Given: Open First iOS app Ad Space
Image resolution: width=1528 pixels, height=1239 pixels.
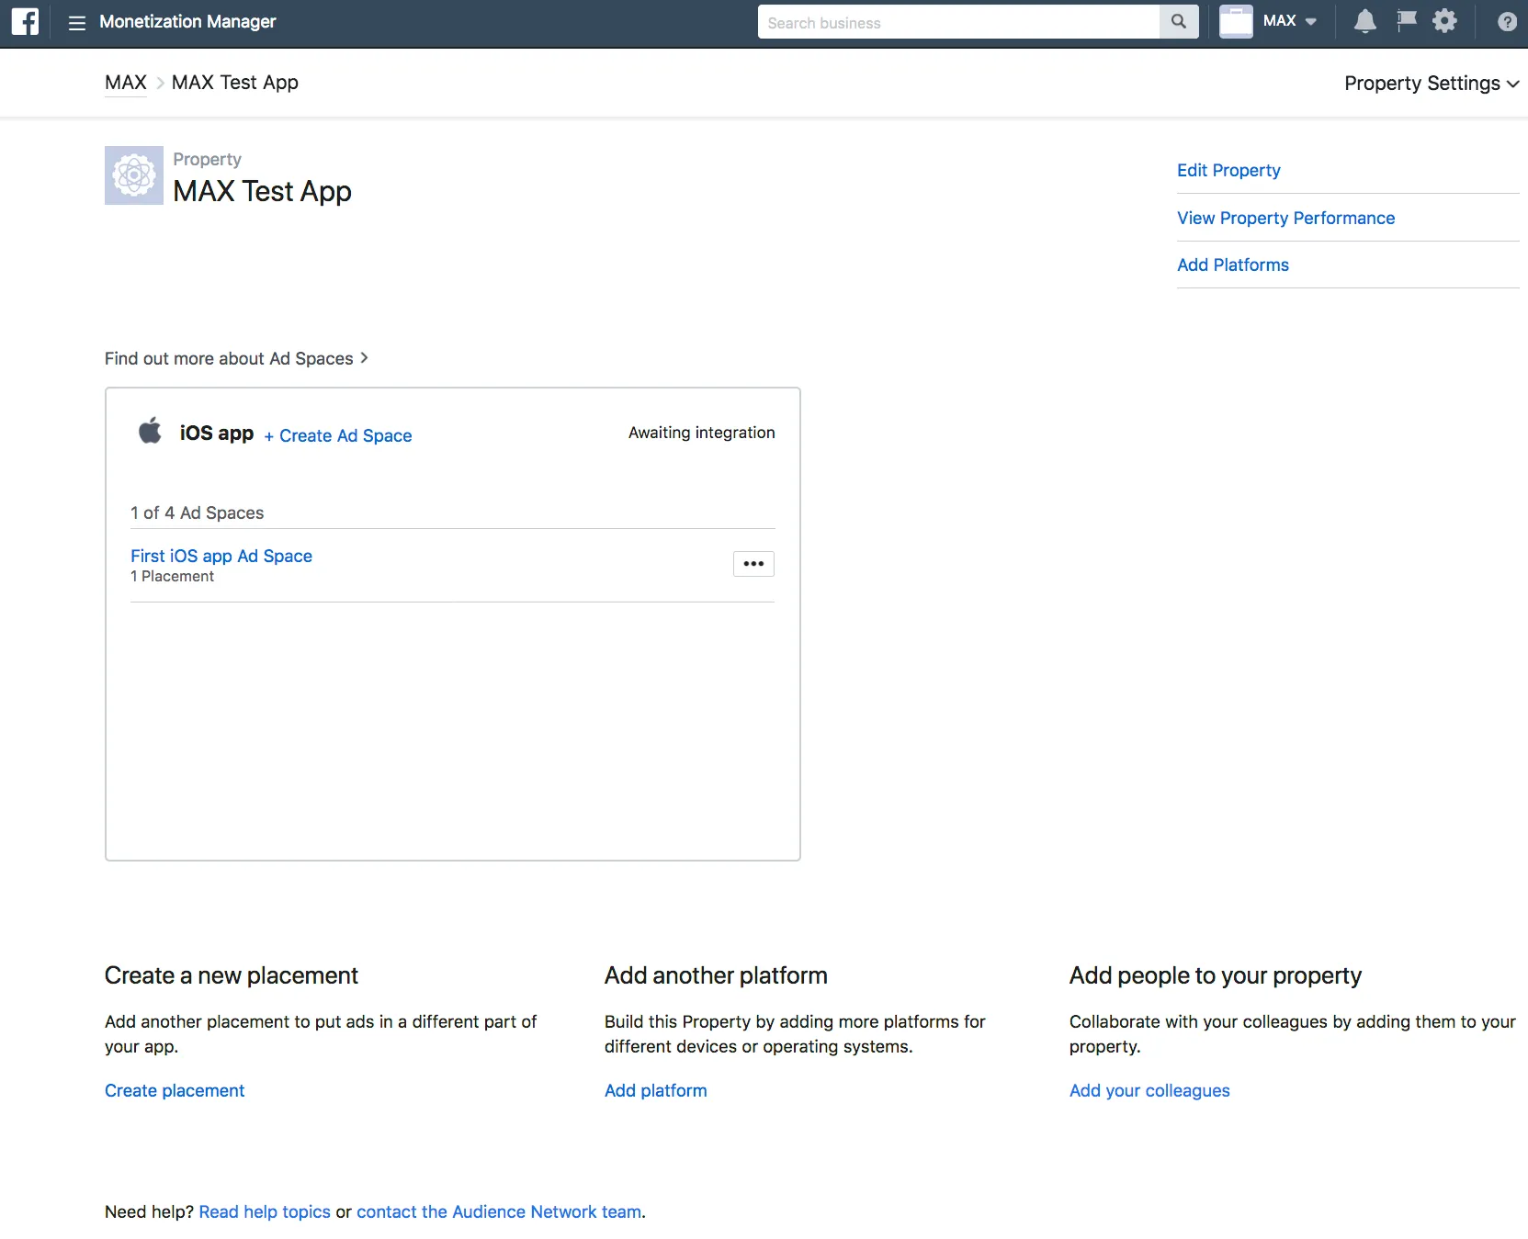Looking at the screenshot, I should pos(221,557).
